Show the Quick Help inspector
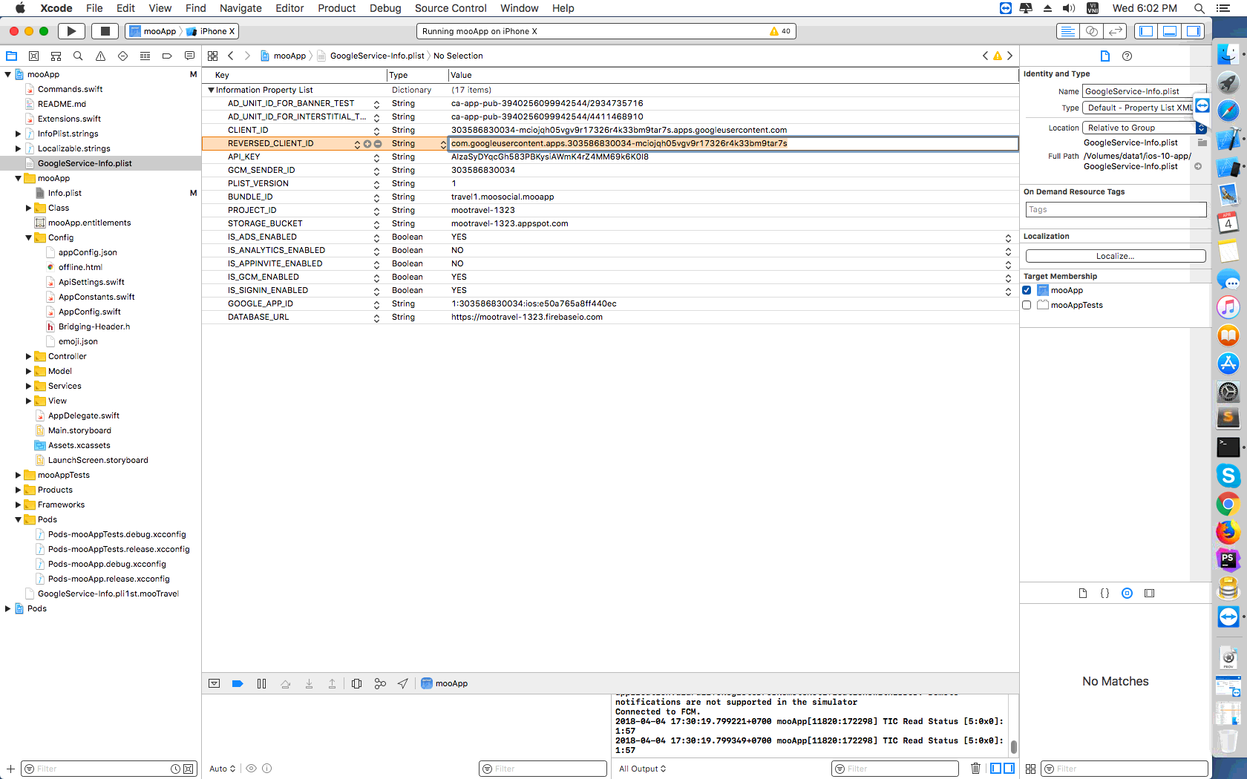Screen dimensions: 1247x779 1127,56
